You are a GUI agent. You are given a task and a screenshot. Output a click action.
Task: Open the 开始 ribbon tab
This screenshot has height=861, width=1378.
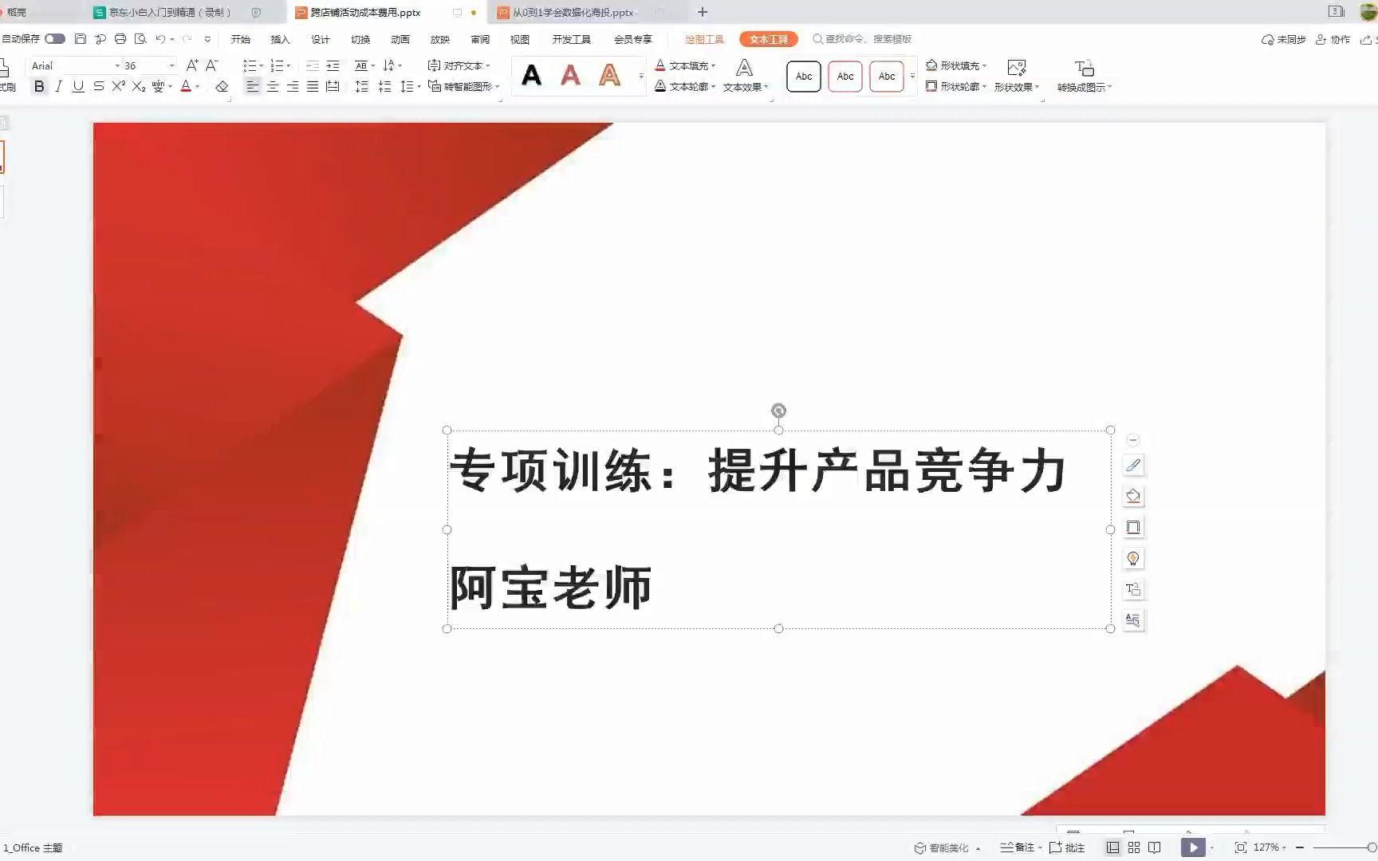click(240, 39)
